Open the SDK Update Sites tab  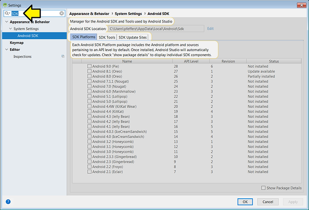132,37
